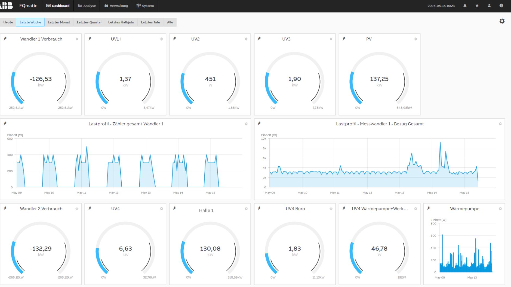Click lightning bolt icon on UV3 widget

pyautogui.click(x=259, y=39)
